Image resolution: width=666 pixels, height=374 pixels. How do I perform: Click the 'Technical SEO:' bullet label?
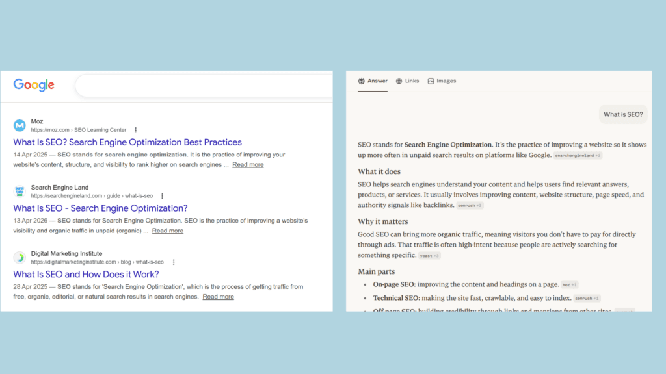tap(396, 298)
